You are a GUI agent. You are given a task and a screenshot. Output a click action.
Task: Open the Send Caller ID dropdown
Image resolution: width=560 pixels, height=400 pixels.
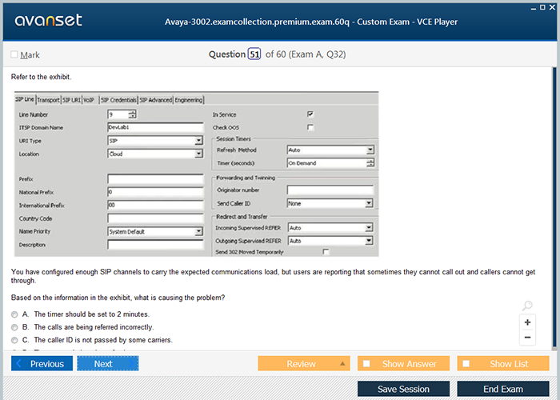(x=369, y=203)
